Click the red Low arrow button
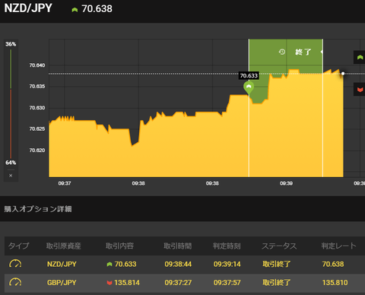Screen dimensions: 365x295 [x=360, y=90]
